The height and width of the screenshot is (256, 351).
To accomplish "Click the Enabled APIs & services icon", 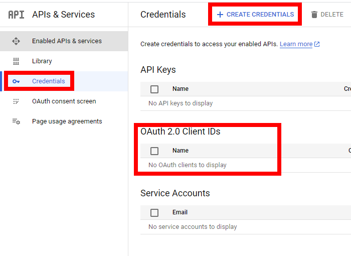I will click(x=16, y=41).
